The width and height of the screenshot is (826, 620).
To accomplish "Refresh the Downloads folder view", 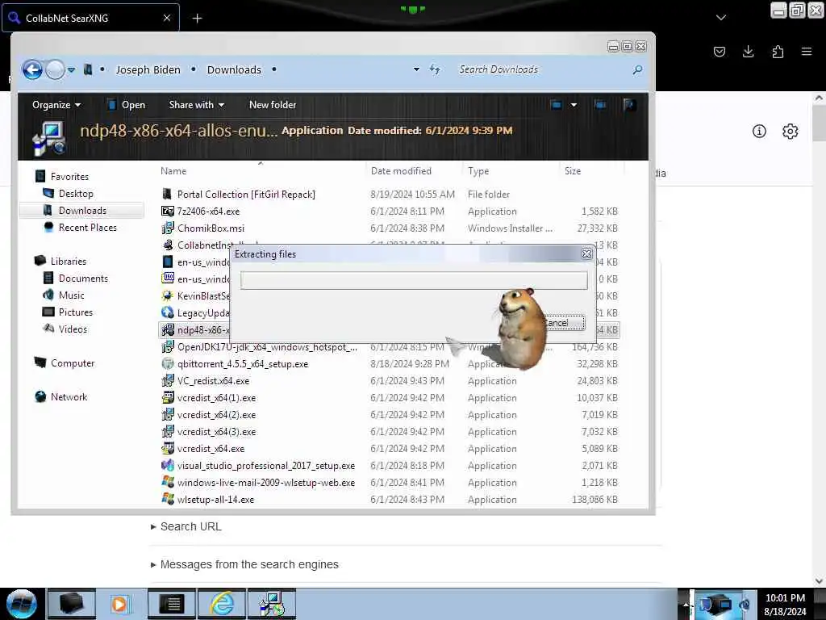I will pos(435,69).
